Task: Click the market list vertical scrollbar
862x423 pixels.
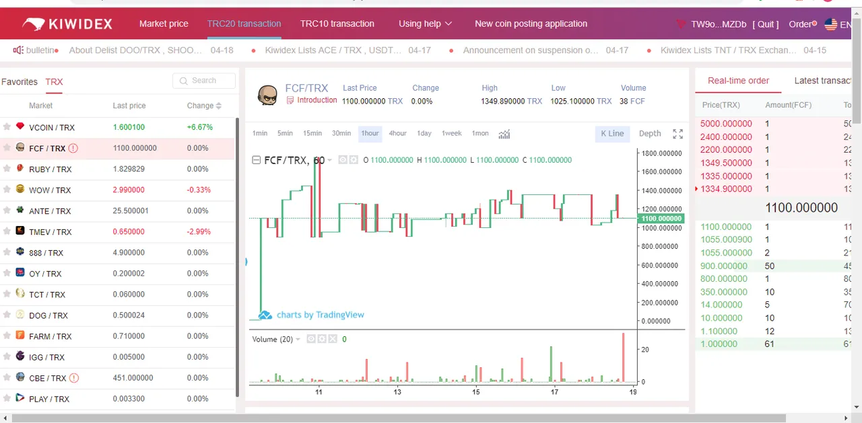Action: tap(236, 256)
